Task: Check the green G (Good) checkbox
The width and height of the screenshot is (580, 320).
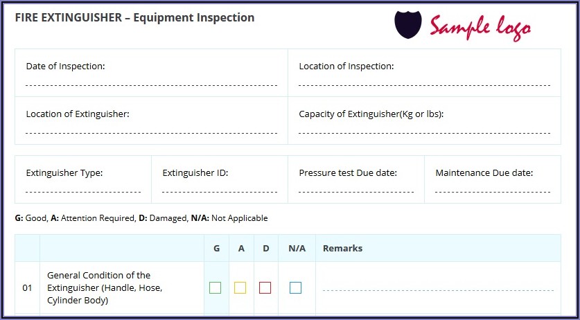Action: (216, 287)
